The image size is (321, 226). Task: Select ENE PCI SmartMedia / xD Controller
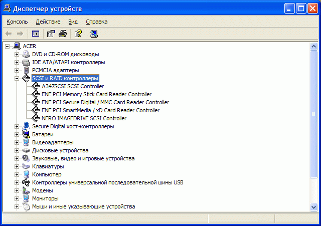(100, 110)
